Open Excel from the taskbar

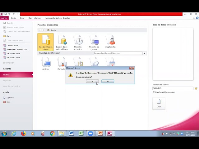(81, 133)
